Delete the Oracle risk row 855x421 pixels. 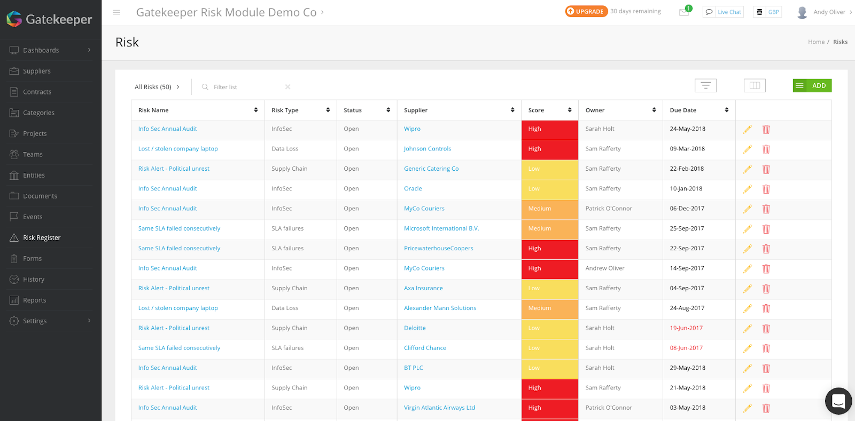coord(766,189)
